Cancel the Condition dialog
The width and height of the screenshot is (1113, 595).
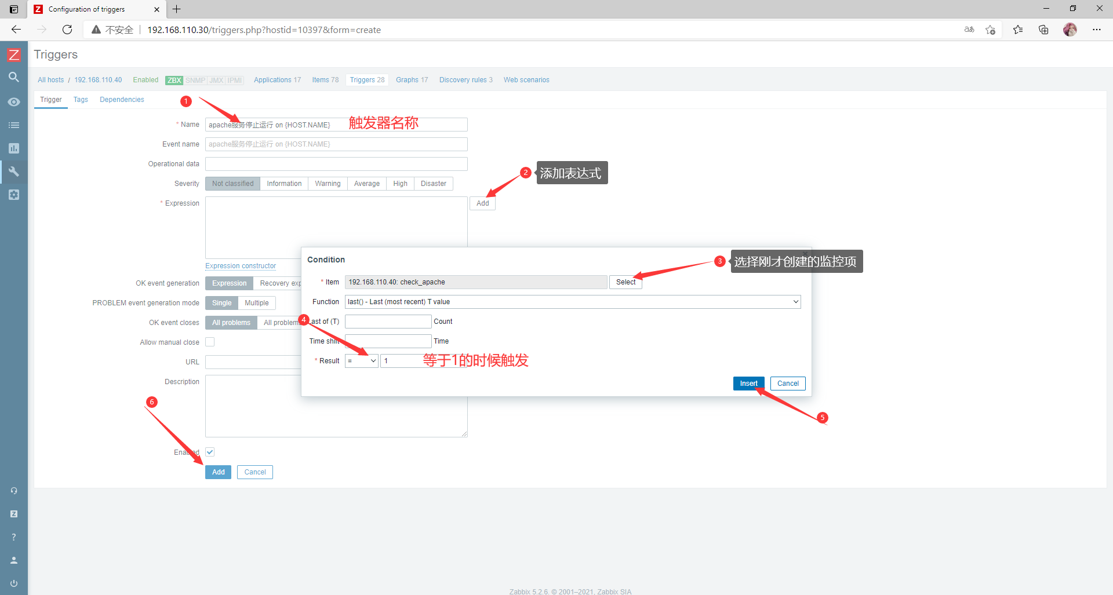788,384
